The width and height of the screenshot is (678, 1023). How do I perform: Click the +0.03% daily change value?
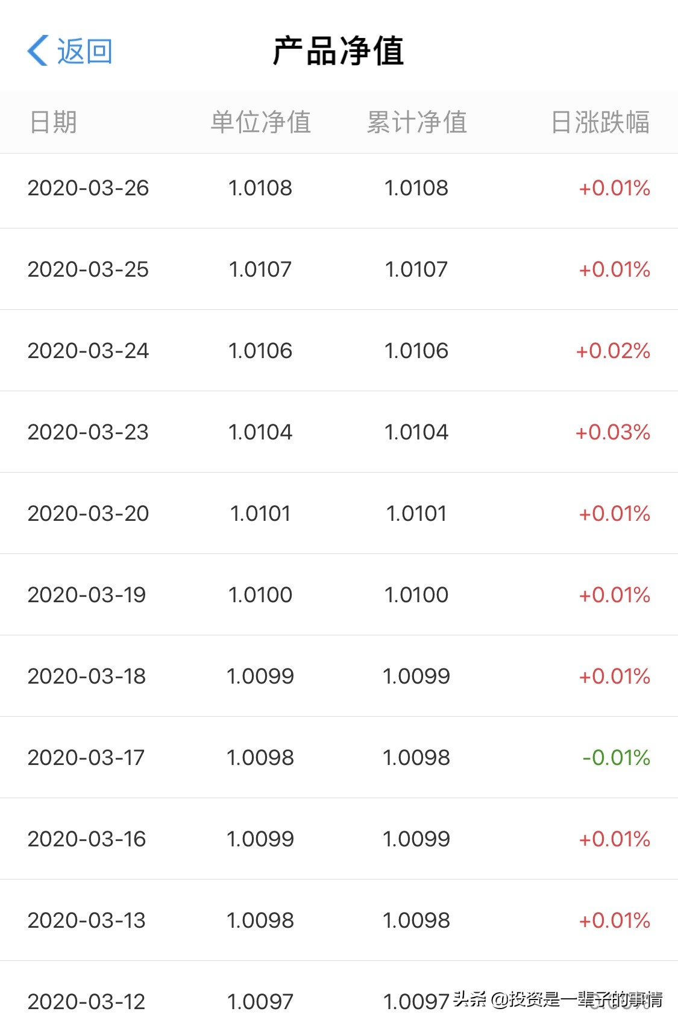click(x=612, y=432)
